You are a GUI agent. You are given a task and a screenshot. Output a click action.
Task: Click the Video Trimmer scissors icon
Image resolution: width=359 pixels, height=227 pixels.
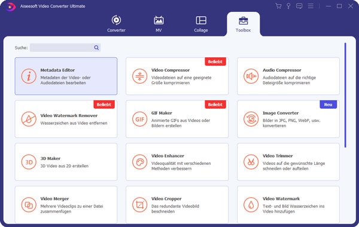click(x=251, y=162)
